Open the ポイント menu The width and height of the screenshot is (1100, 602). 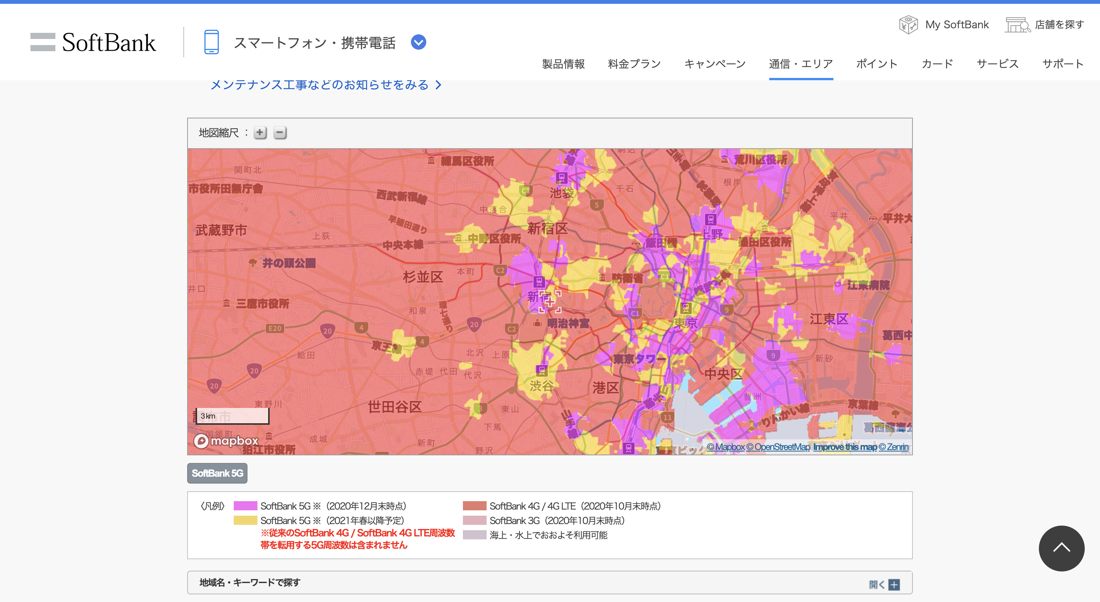(x=877, y=64)
